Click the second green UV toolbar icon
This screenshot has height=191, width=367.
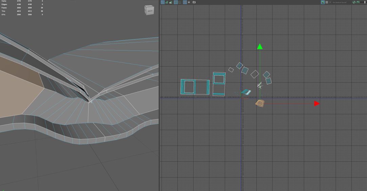167,2
